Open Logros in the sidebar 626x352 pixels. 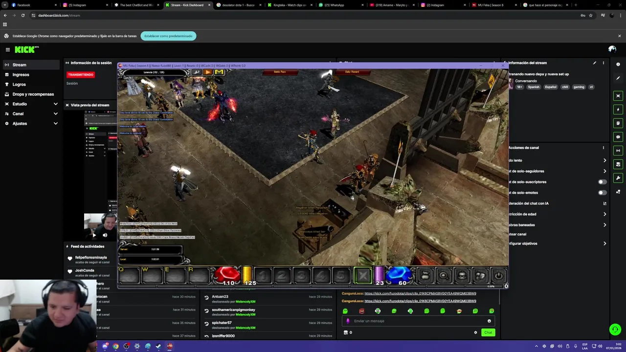coord(30,84)
